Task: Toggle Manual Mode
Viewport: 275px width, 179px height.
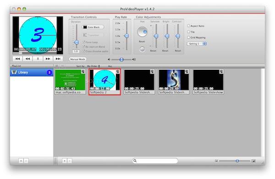Action: point(78,59)
